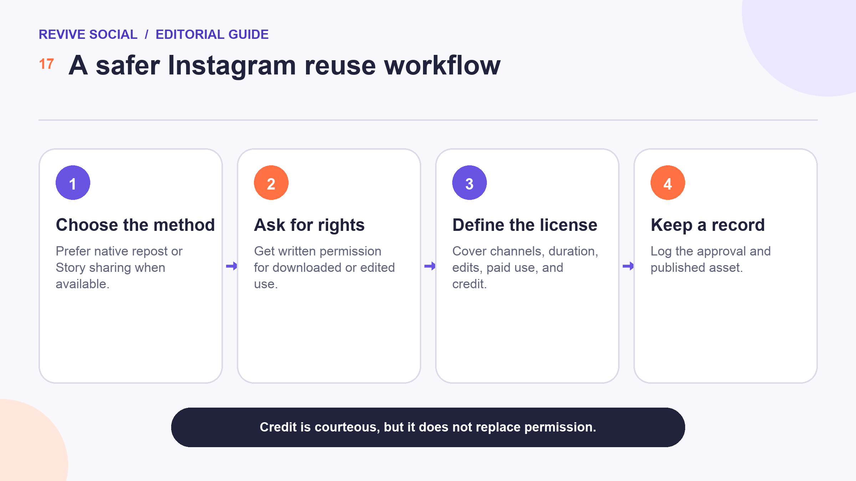Image resolution: width=856 pixels, height=481 pixels.
Task: Select the 'Get written permission' description
Action: 324,268
